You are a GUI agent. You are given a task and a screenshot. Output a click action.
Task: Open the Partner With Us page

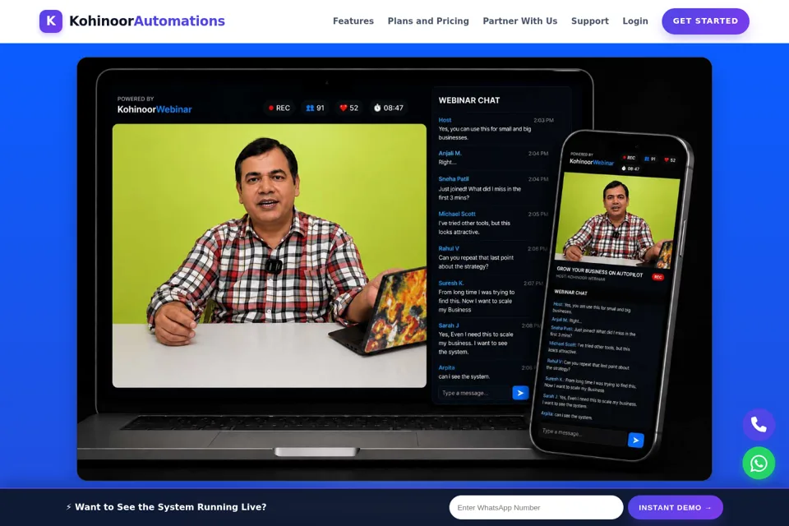pos(519,21)
